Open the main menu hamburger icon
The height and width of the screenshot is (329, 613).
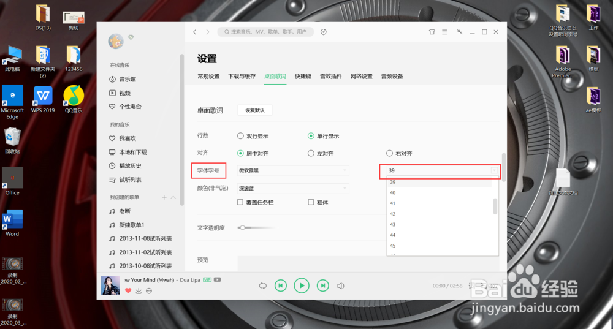pos(444,32)
